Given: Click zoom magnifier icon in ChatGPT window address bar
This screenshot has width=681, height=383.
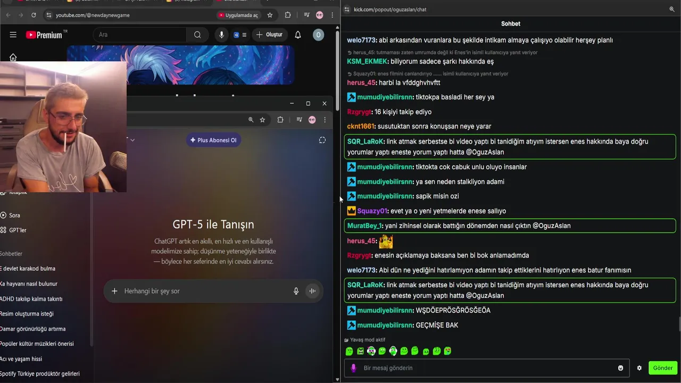Looking at the screenshot, I should (x=251, y=120).
